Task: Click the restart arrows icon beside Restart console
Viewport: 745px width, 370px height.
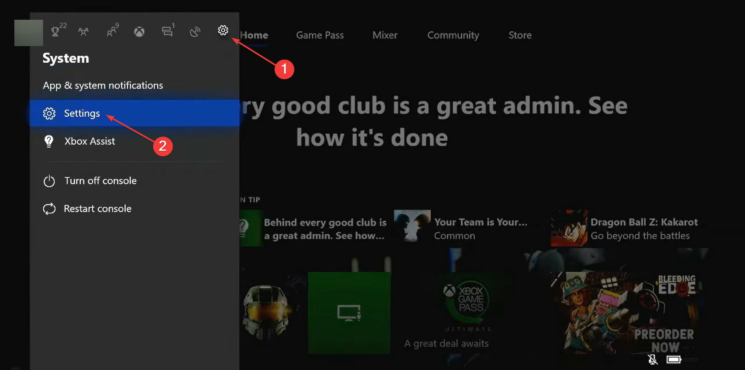Action: coord(49,209)
